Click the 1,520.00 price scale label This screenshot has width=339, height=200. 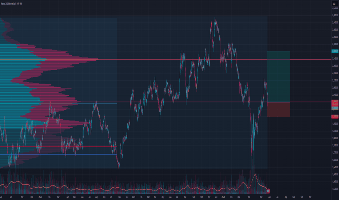tap(335, 189)
